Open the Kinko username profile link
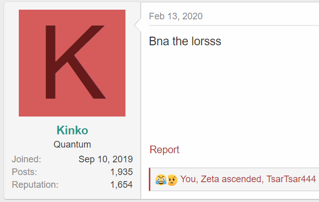Viewport: 319px width, 202px height. (x=72, y=130)
